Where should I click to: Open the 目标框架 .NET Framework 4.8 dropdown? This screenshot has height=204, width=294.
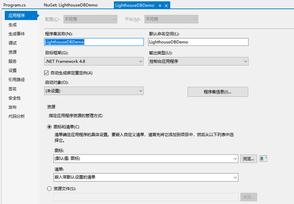tap(94, 61)
